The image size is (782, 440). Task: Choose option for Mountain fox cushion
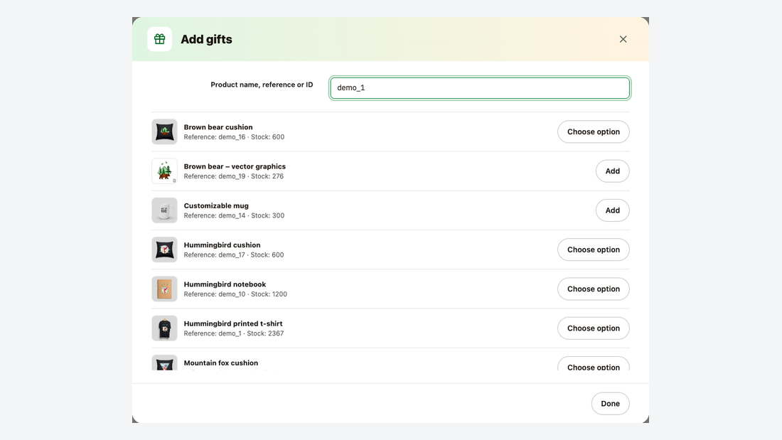click(x=594, y=364)
